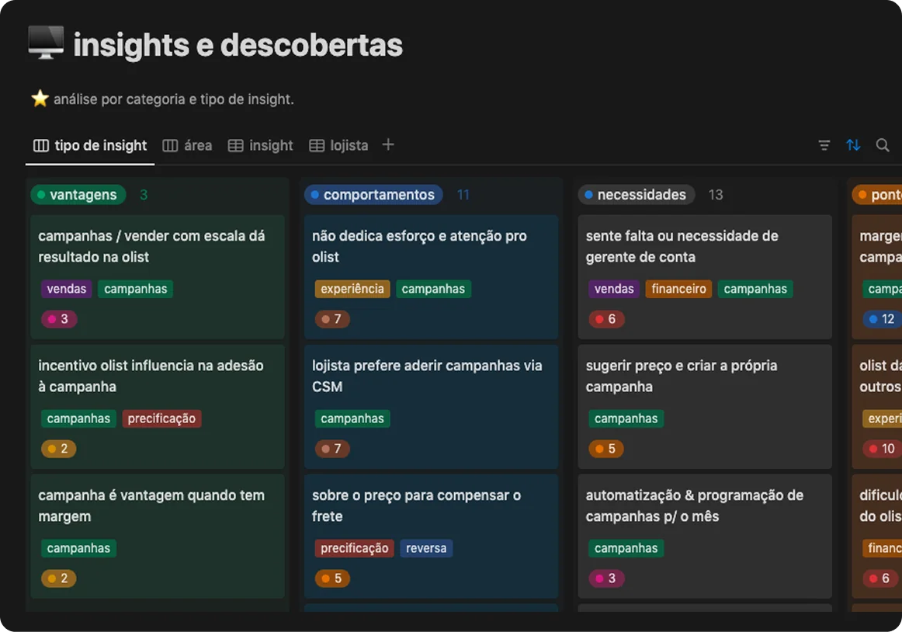Click the '7' badge on the CSM card

pyautogui.click(x=332, y=449)
